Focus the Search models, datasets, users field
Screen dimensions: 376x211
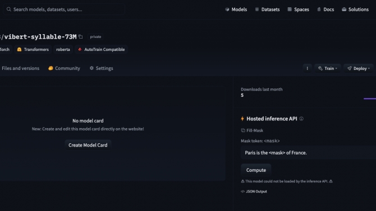64,10
